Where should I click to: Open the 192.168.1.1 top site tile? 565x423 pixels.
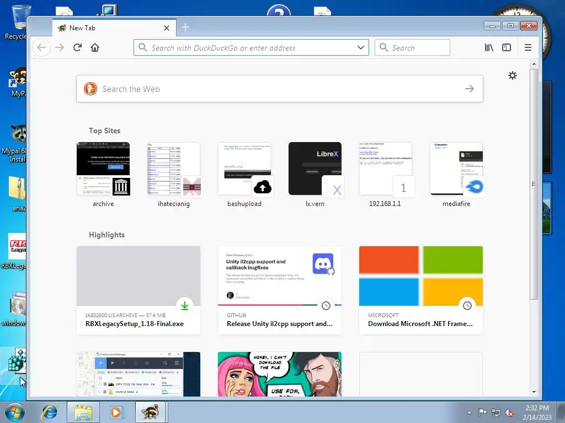click(x=385, y=175)
